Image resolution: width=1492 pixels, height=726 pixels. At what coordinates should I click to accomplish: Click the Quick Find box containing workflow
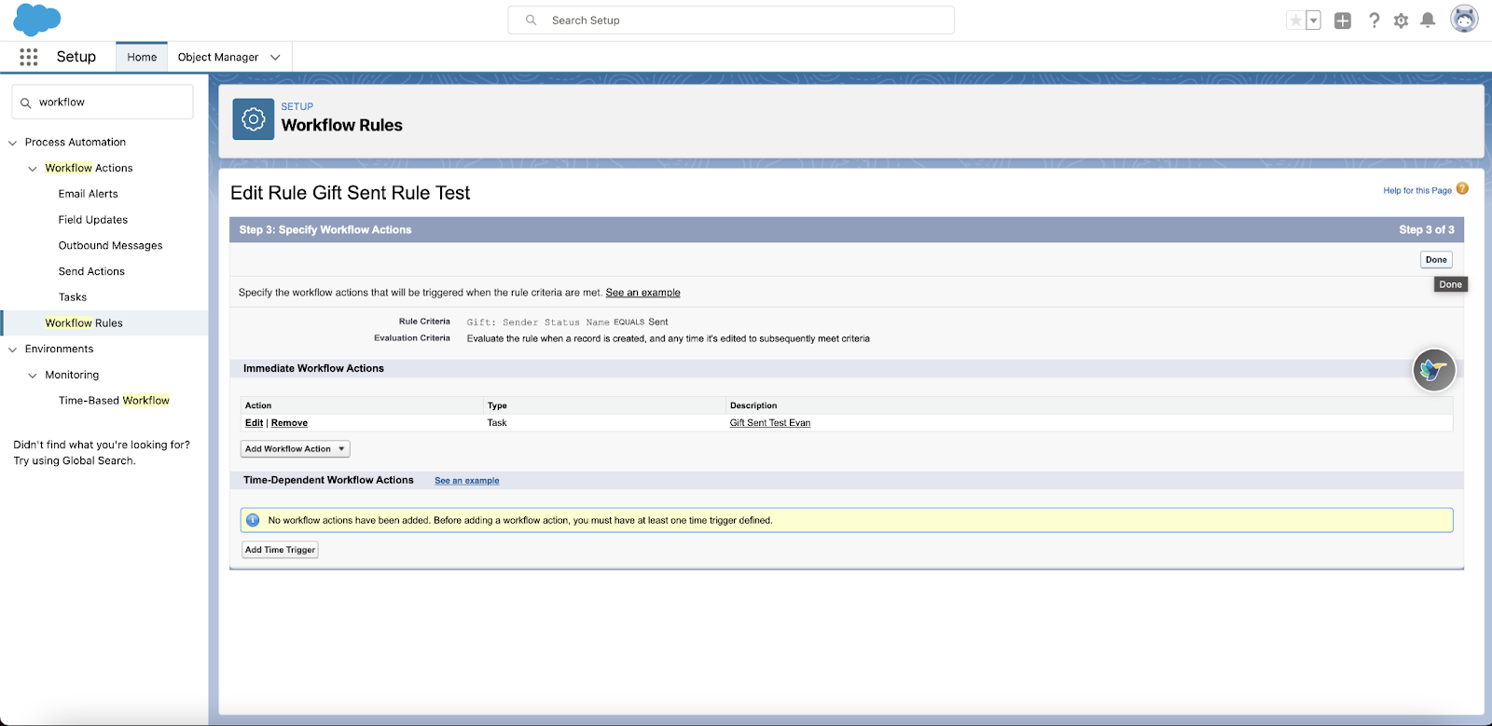pyautogui.click(x=103, y=103)
